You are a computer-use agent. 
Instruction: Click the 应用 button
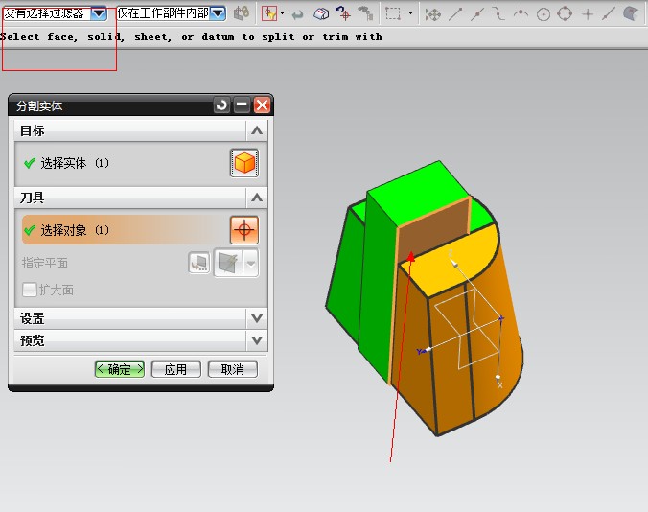tap(176, 369)
